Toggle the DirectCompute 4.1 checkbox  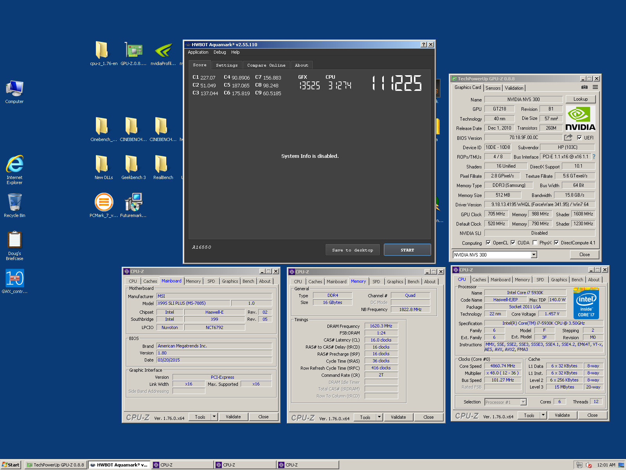point(556,243)
